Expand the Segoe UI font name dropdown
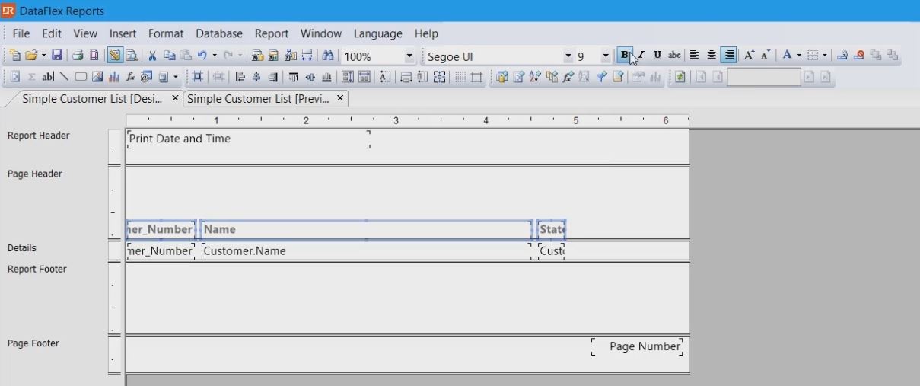 pos(568,56)
